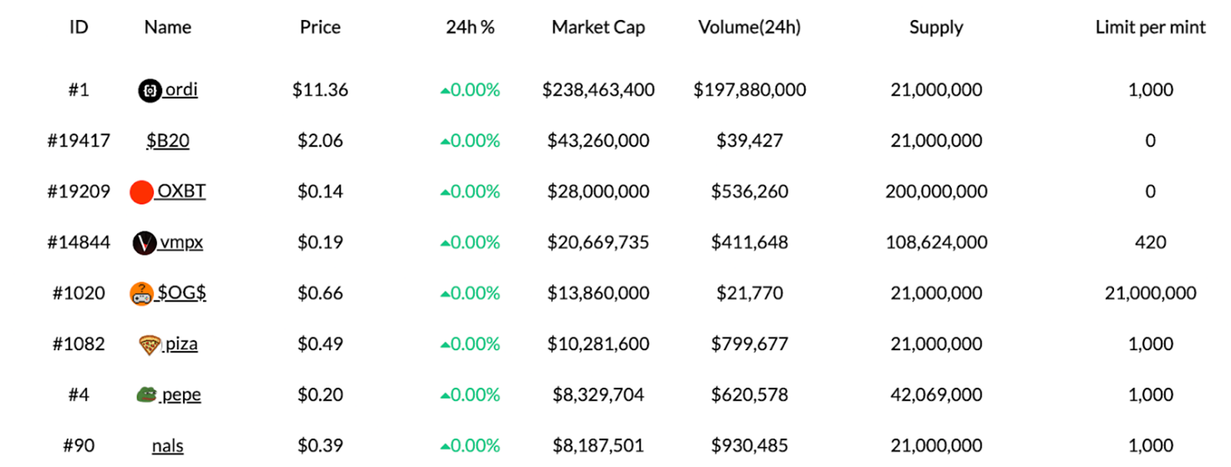Click the ID column header
Image resolution: width=1231 pixels, height=467 pixels.
point(79,28)
